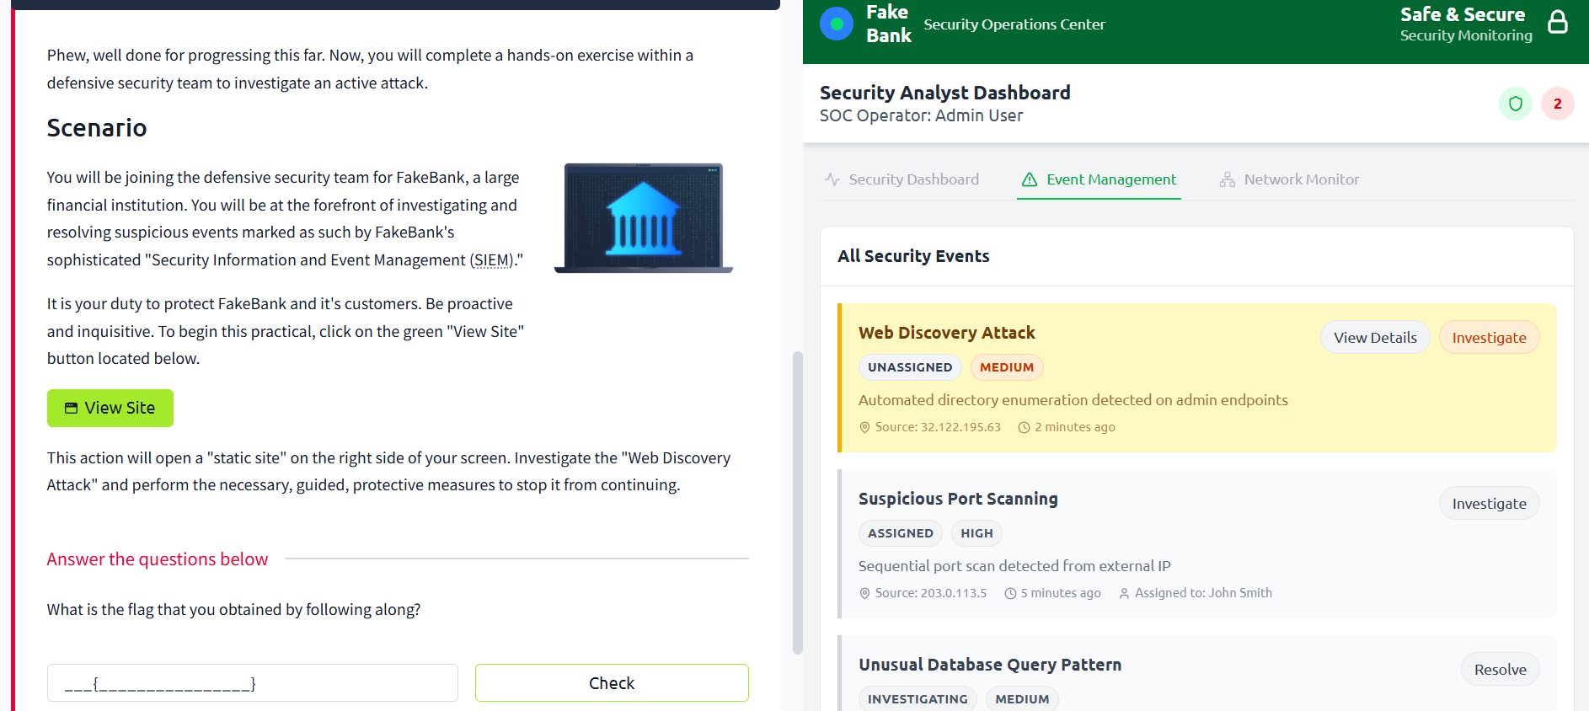The width and height of the screenshot is (1589, 711).
Task: Click the INVESTIGATING status badge
Action: click(918, 699)
